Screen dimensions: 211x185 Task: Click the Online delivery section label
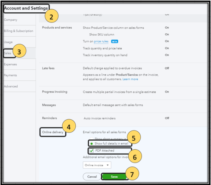[x=53, y=132]
